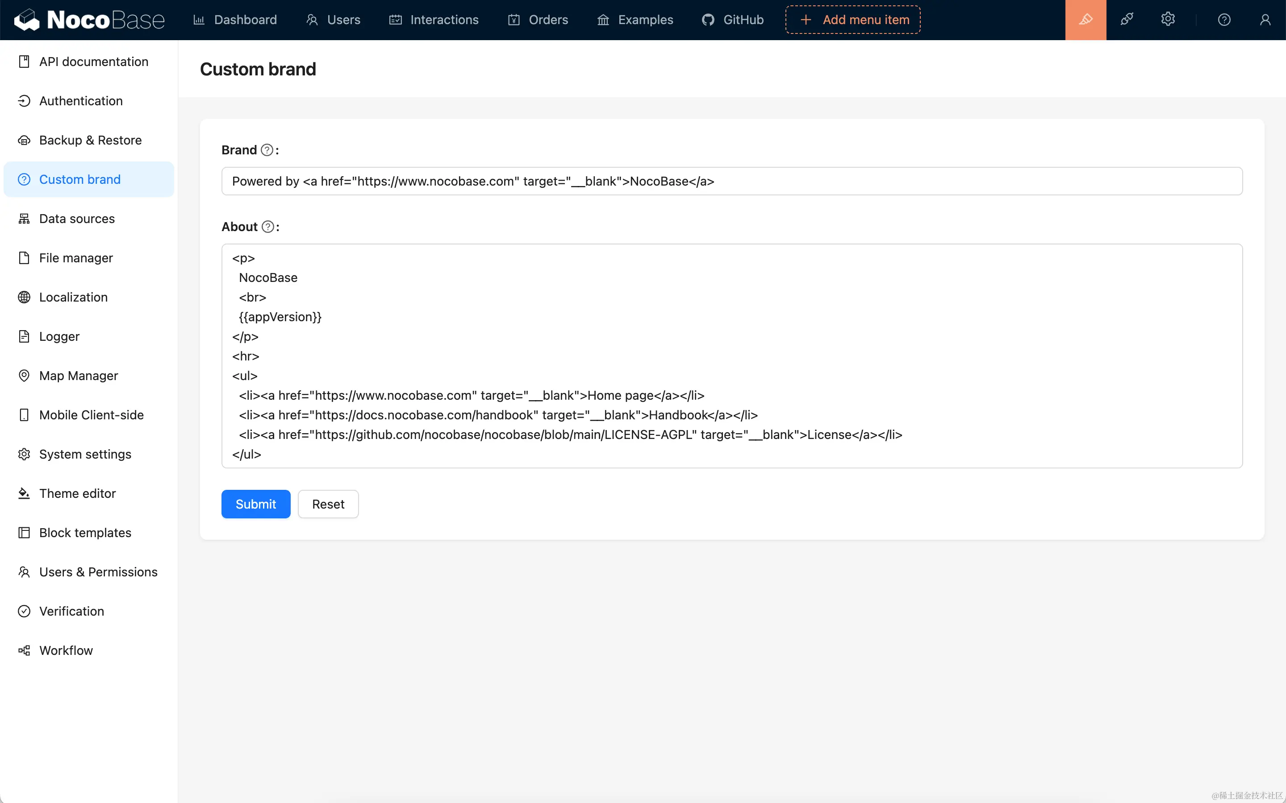Click the Brand help tooltip icon
Image resolution: width=1286 pixels, height=803 pixels.
coord(267,150)
